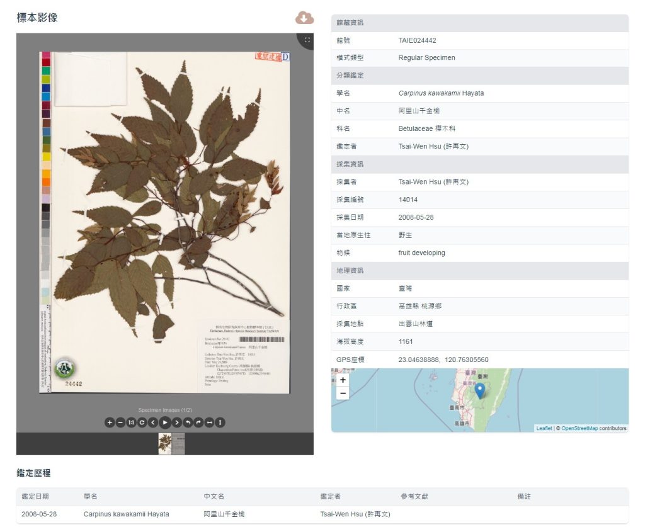645x527 pixels.
Task: Advance to the next specimen image
Action: (x=177, y=422)
